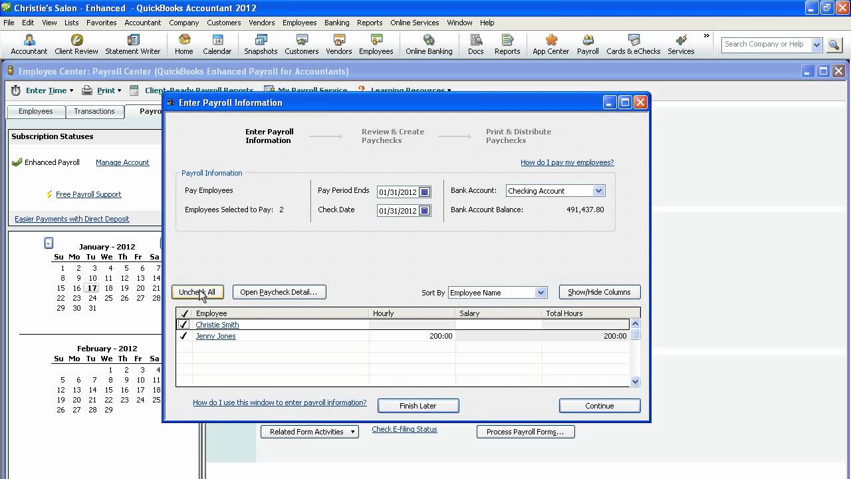This screenshot has height=479, width=851.
Task: Open the Payroll toolbar icon
Action: click(588, 45)
